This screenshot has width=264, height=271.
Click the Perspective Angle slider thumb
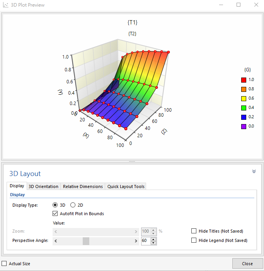(86, 241)
